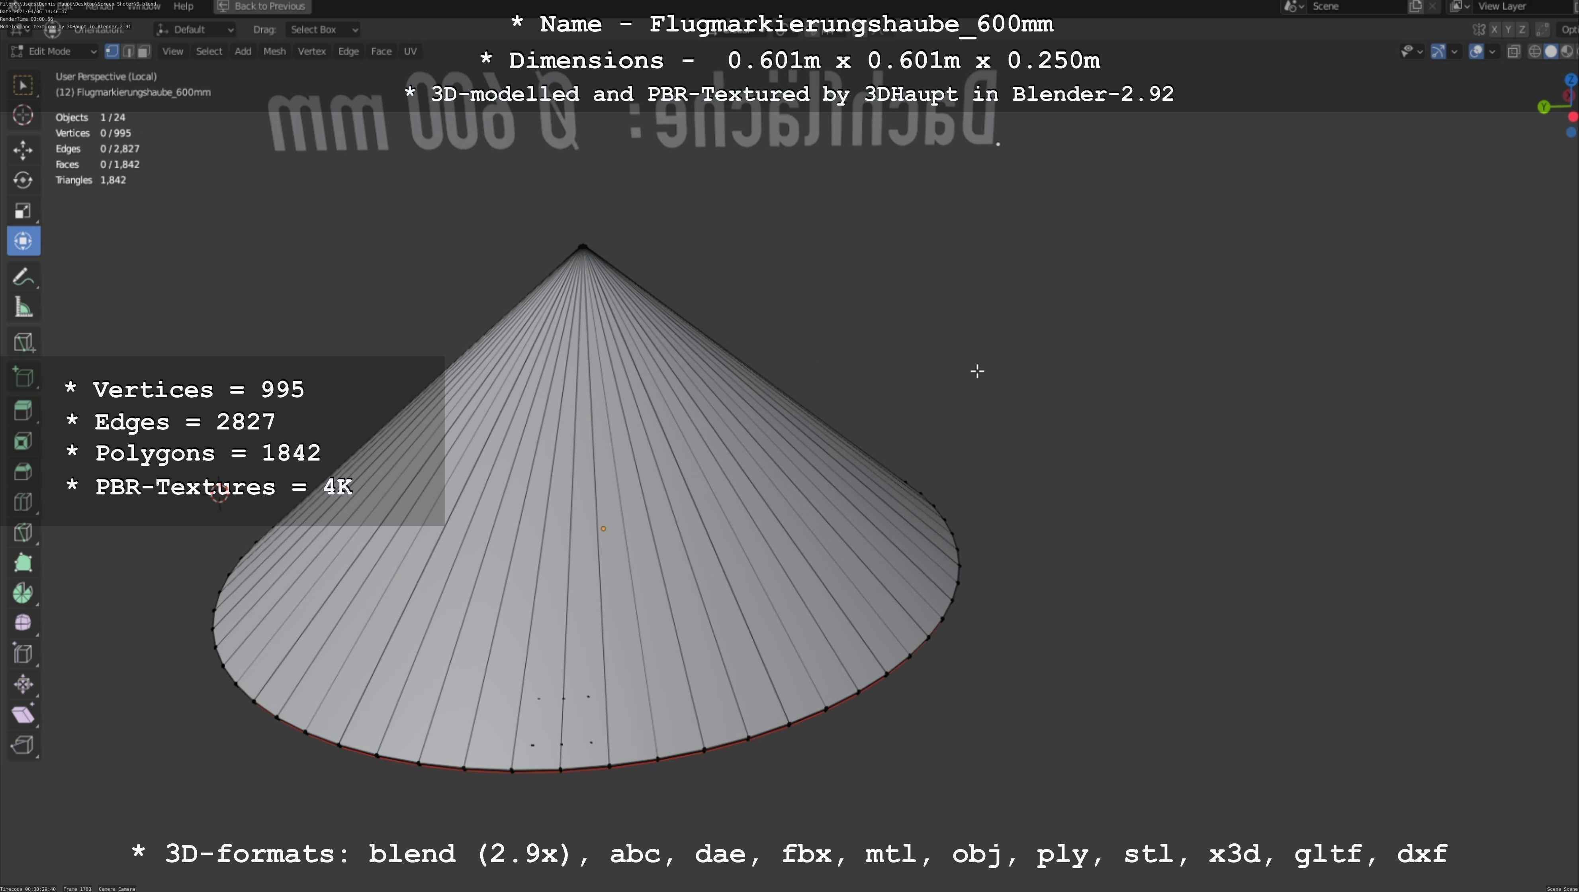Image resolution: width=1579 pixels, height=892 pixels.
Task: Pick the Rotate tool
Action: pos(23,180)
